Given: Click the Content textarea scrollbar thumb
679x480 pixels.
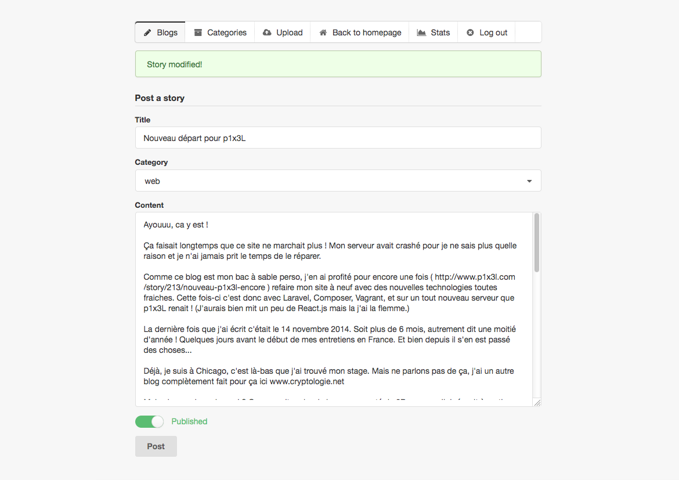Looking at the screenshot, I should click(x=537, y=243).
